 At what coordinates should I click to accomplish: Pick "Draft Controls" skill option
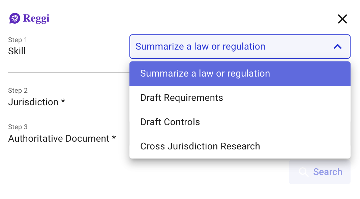[x=170, y=122]
